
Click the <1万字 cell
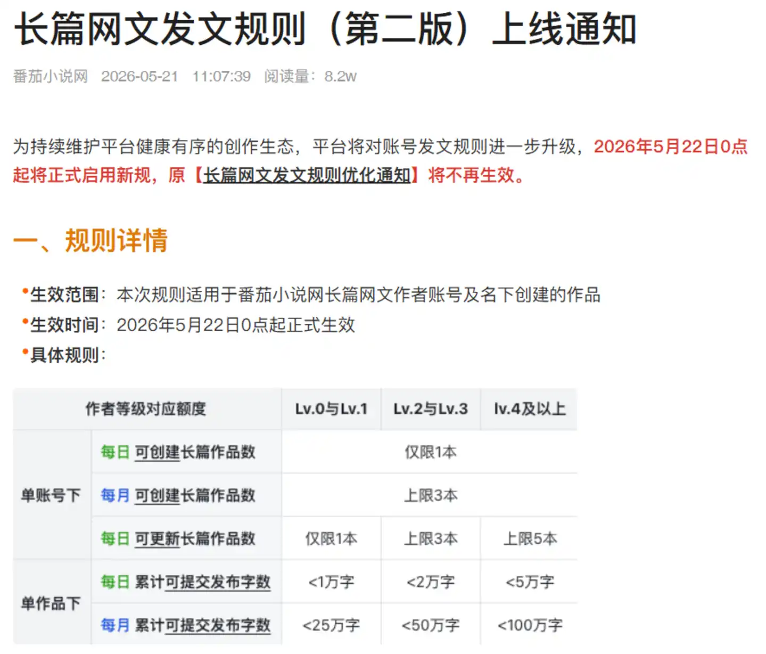331,582
